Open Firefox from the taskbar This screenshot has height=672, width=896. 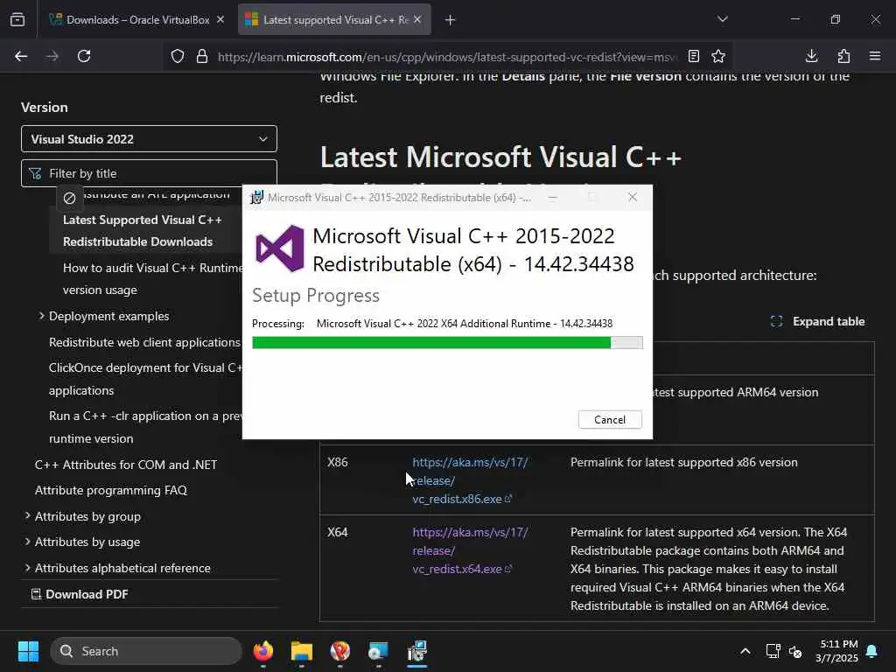coord(263,651)
